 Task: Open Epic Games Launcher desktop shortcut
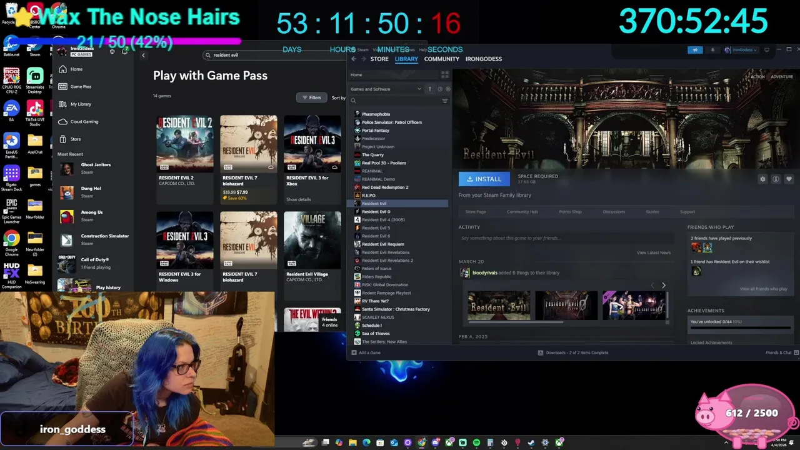click(x=11, y=211)
